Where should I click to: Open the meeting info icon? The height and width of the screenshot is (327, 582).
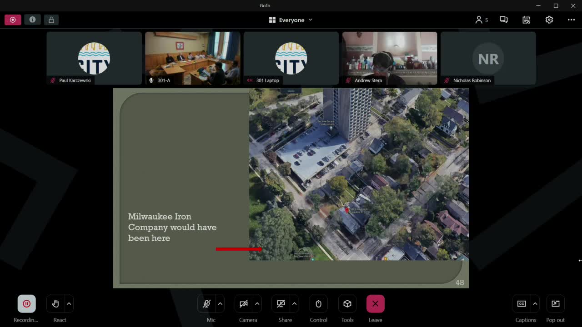click(32, 20)
